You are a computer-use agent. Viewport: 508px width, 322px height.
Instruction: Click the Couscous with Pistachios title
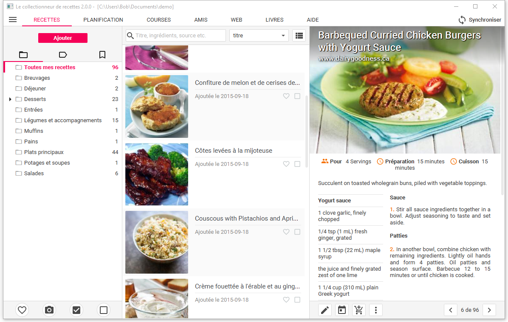click(246, 219)
